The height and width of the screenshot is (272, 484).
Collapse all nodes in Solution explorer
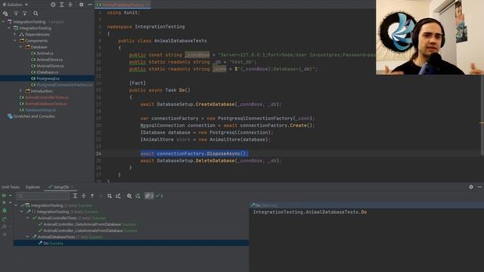click(x=70, y=5)
